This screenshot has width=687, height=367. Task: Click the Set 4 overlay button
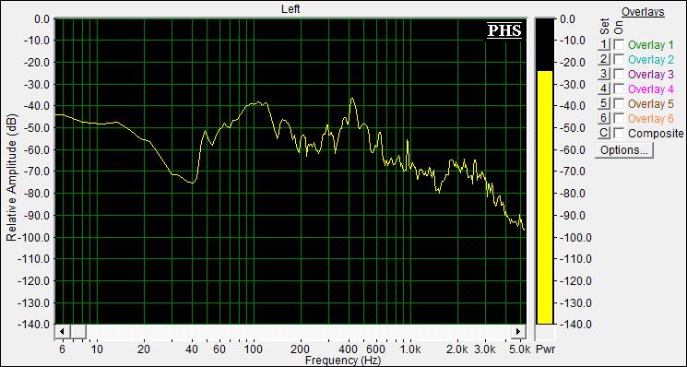point(604,89)
